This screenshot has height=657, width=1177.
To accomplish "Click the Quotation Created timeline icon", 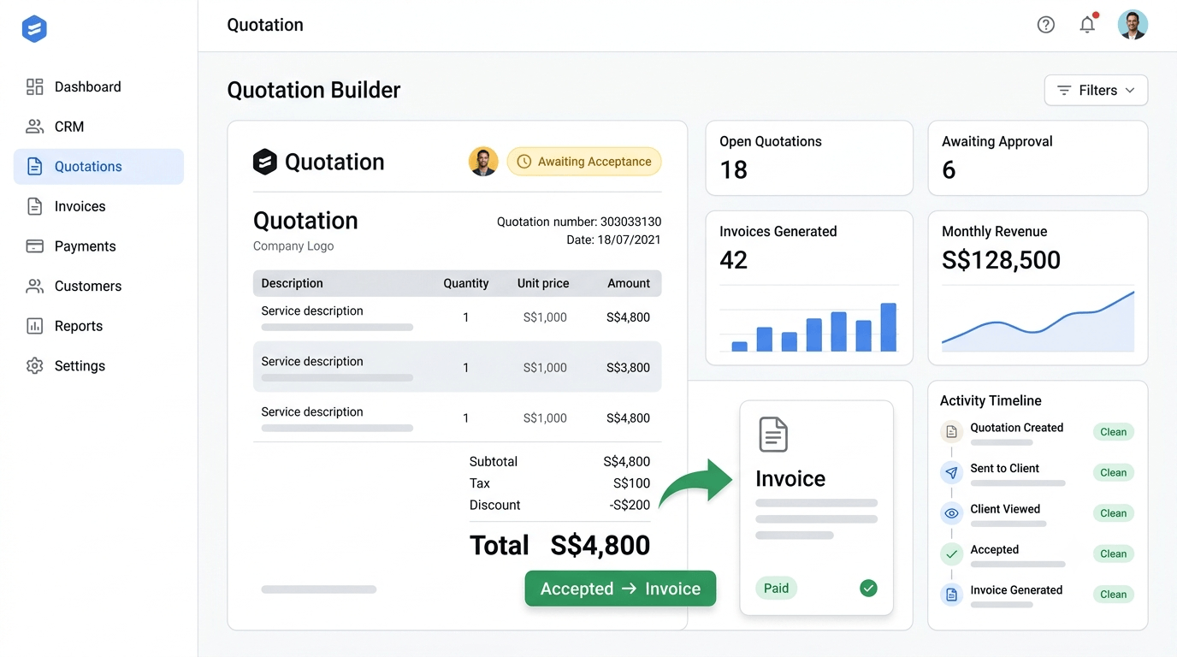I will tap(951, 432).
